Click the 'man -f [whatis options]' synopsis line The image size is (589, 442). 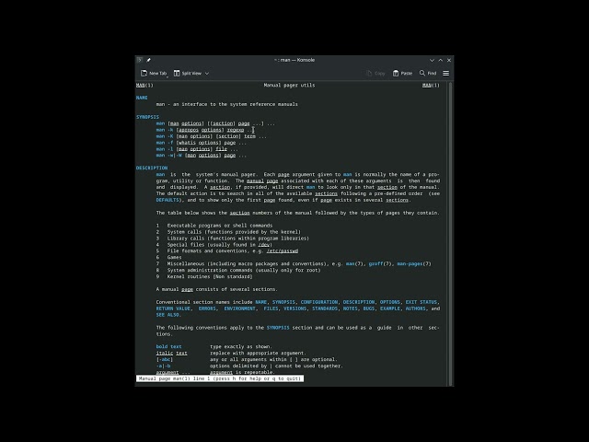pyautogui.click(x=202, y=143)
